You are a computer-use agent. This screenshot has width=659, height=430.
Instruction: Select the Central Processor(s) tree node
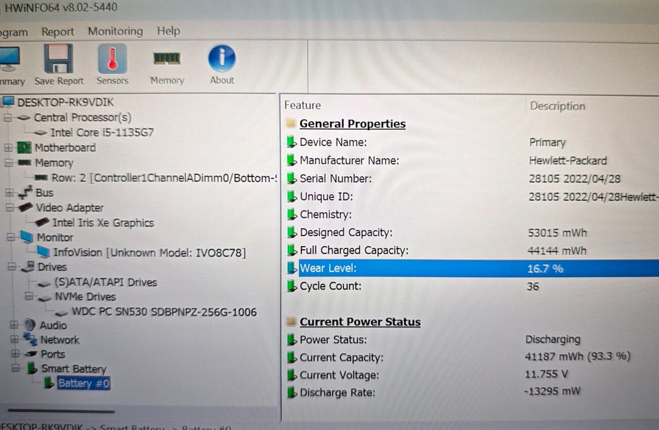click(83, 117)
